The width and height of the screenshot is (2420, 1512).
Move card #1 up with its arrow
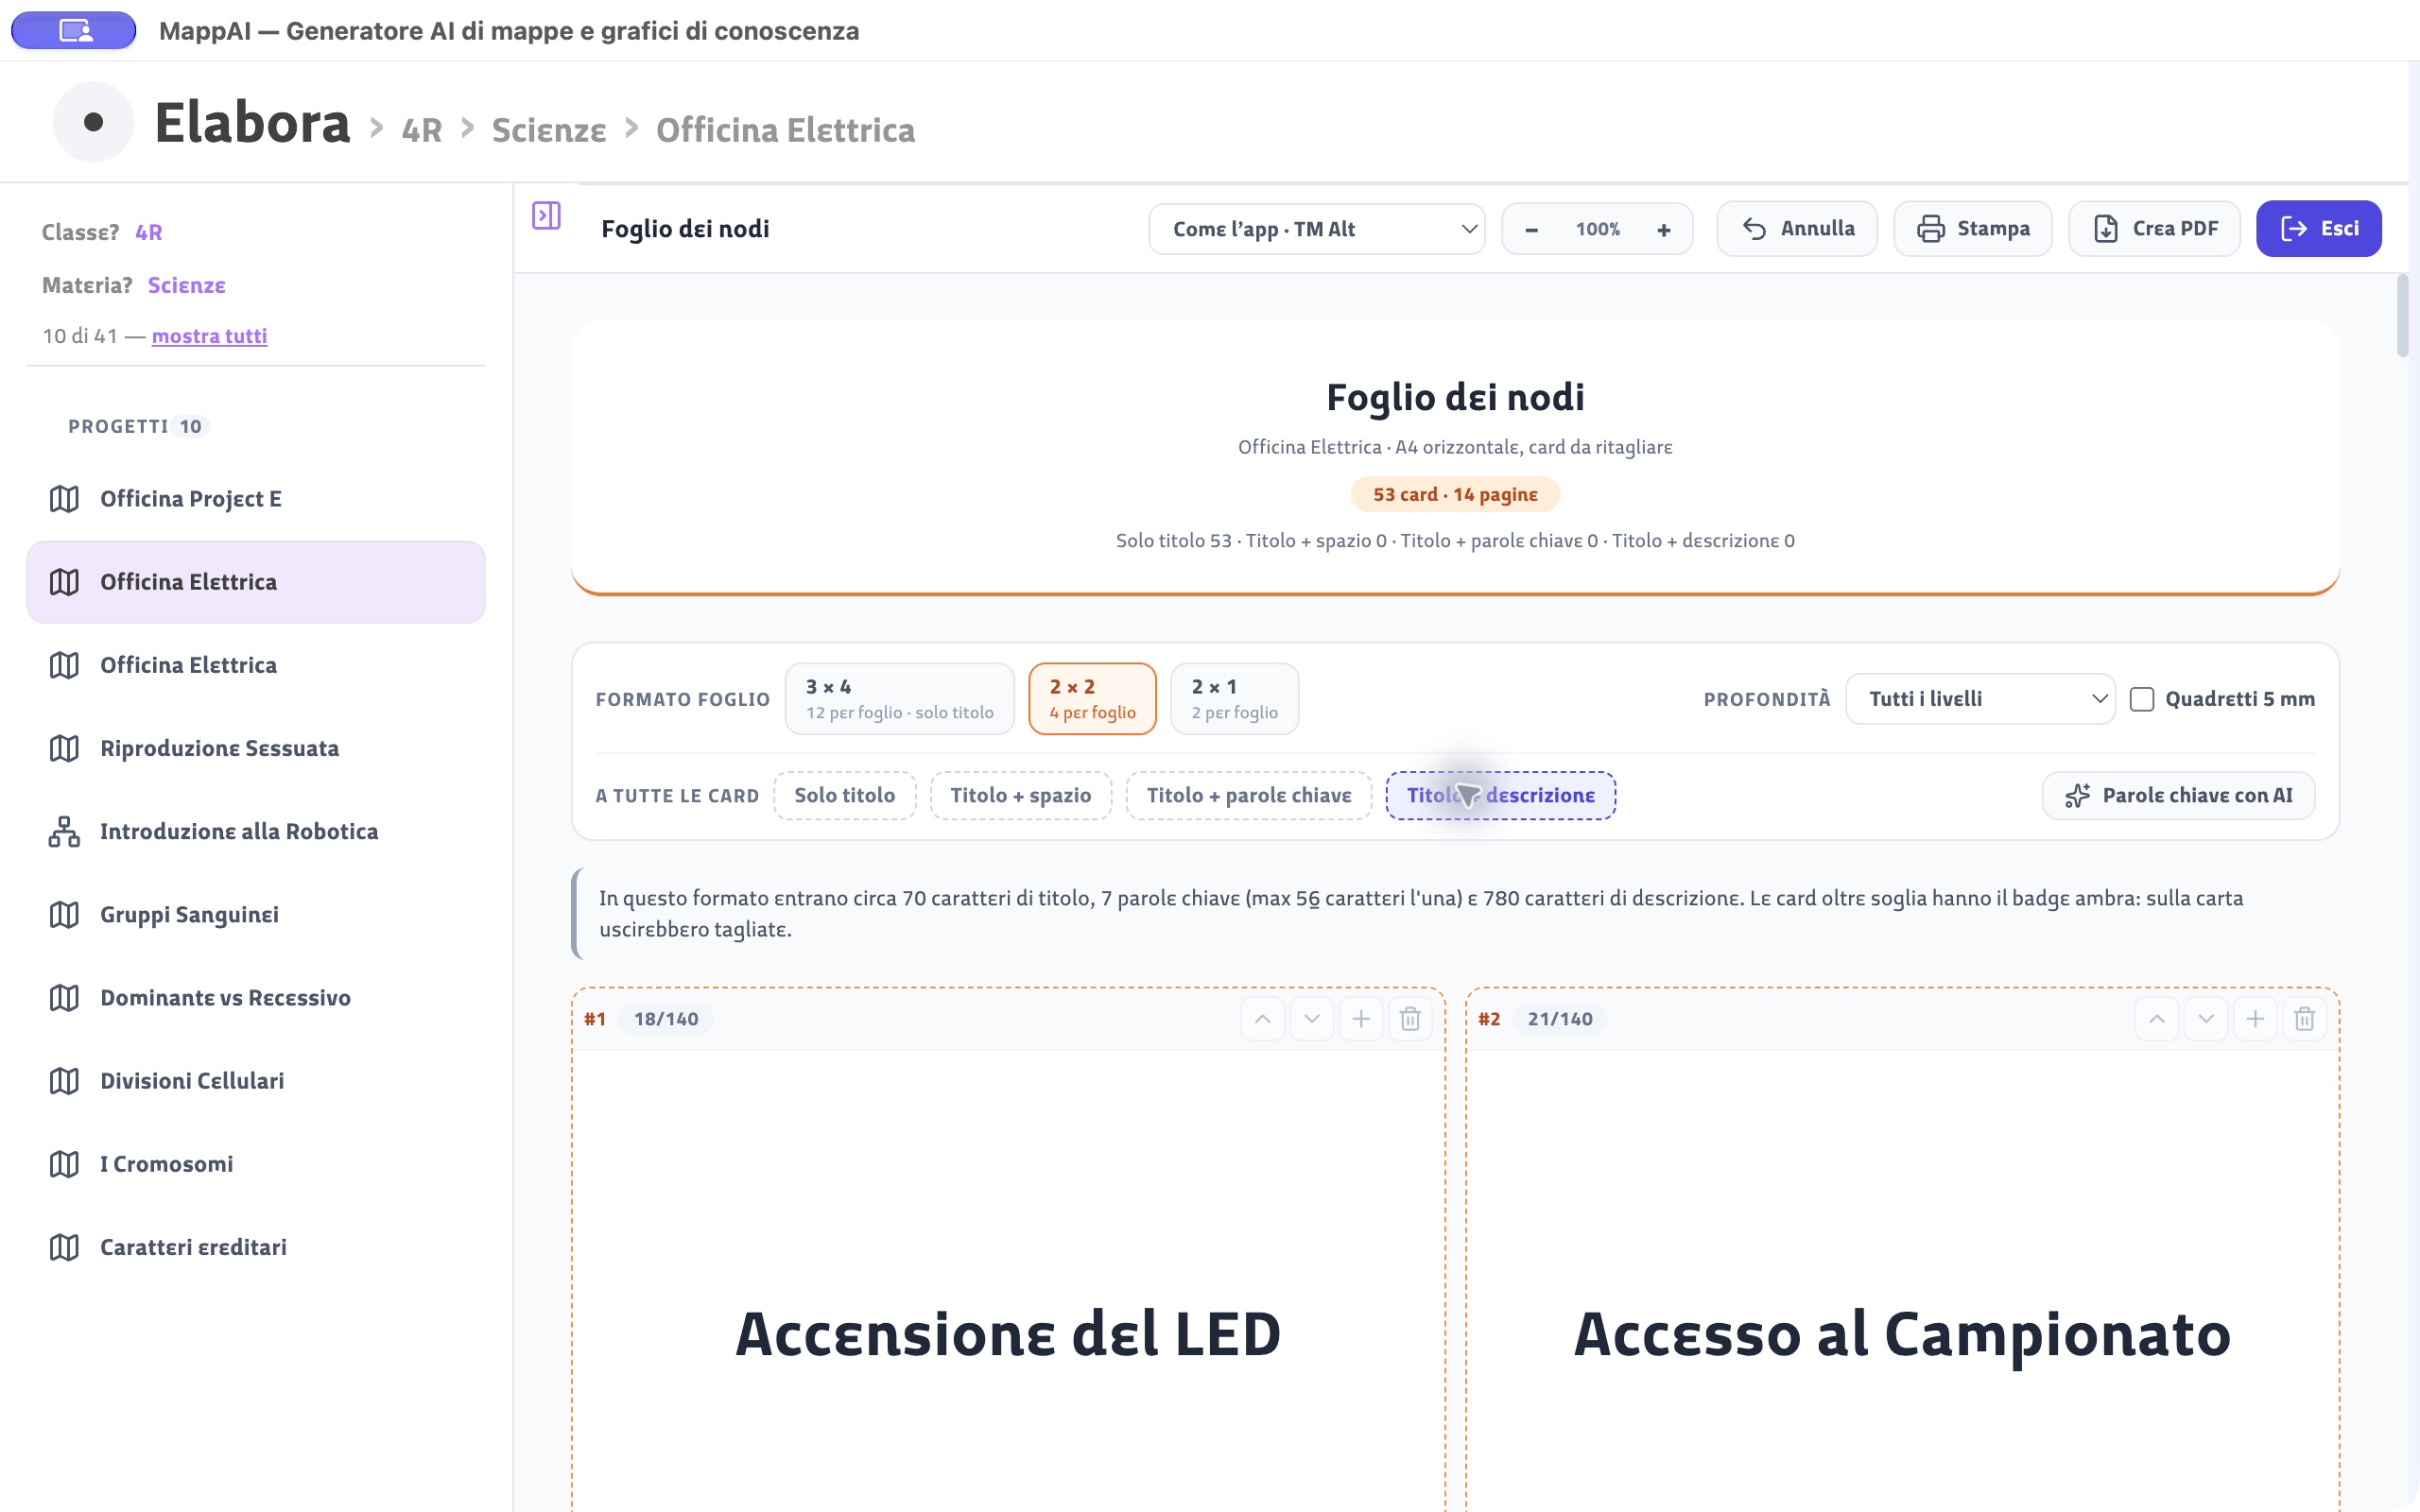pos(1262,1019)
